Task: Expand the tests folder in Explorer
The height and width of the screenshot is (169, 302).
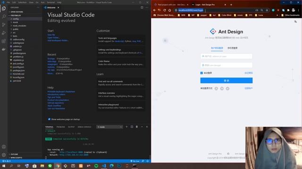Action: (15, 36)
